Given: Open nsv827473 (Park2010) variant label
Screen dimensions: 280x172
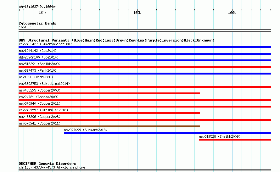Looking at the screenshot, I should [x=38, y=70].
